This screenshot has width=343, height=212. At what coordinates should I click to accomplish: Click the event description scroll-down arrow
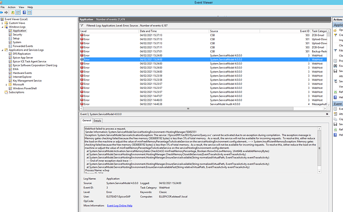pos(319,172)
